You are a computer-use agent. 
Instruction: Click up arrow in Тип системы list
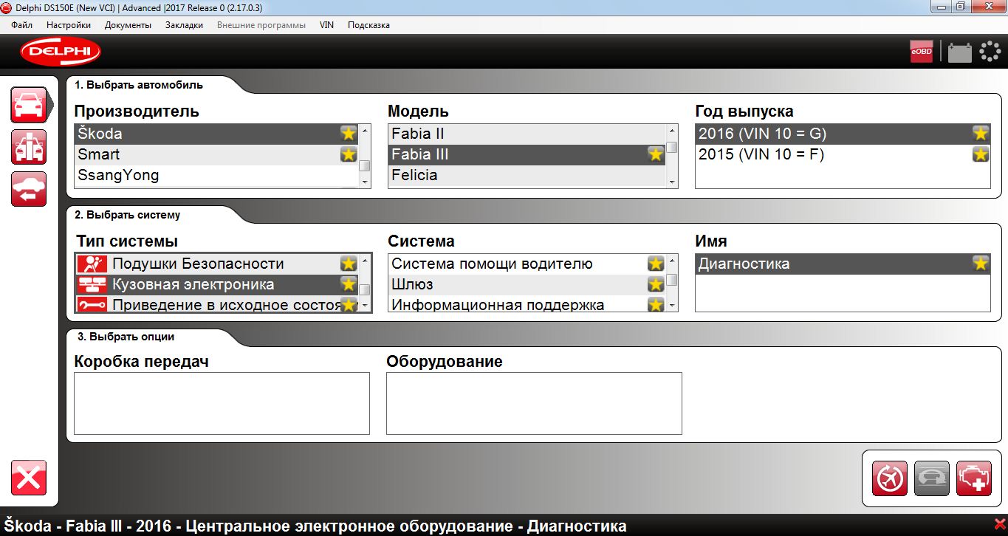coord(364,261)
